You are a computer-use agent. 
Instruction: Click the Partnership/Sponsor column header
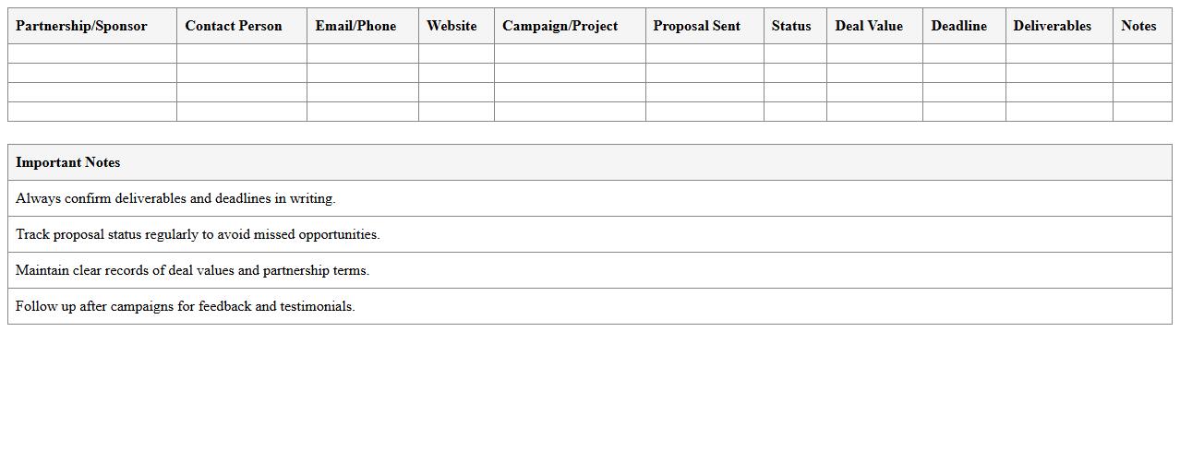pos(81,26)
